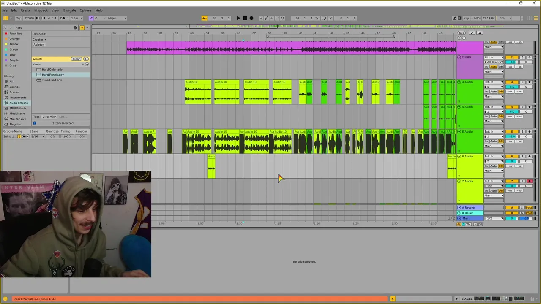This screenshot has width=541, height=304.
Task: Click the Automation Arm icon
Action: (266, 18)
